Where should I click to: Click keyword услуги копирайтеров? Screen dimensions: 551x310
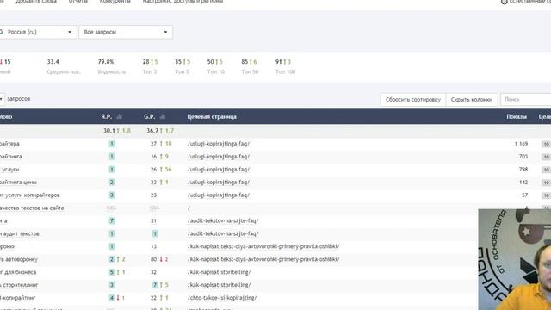(x=30, y=195)
